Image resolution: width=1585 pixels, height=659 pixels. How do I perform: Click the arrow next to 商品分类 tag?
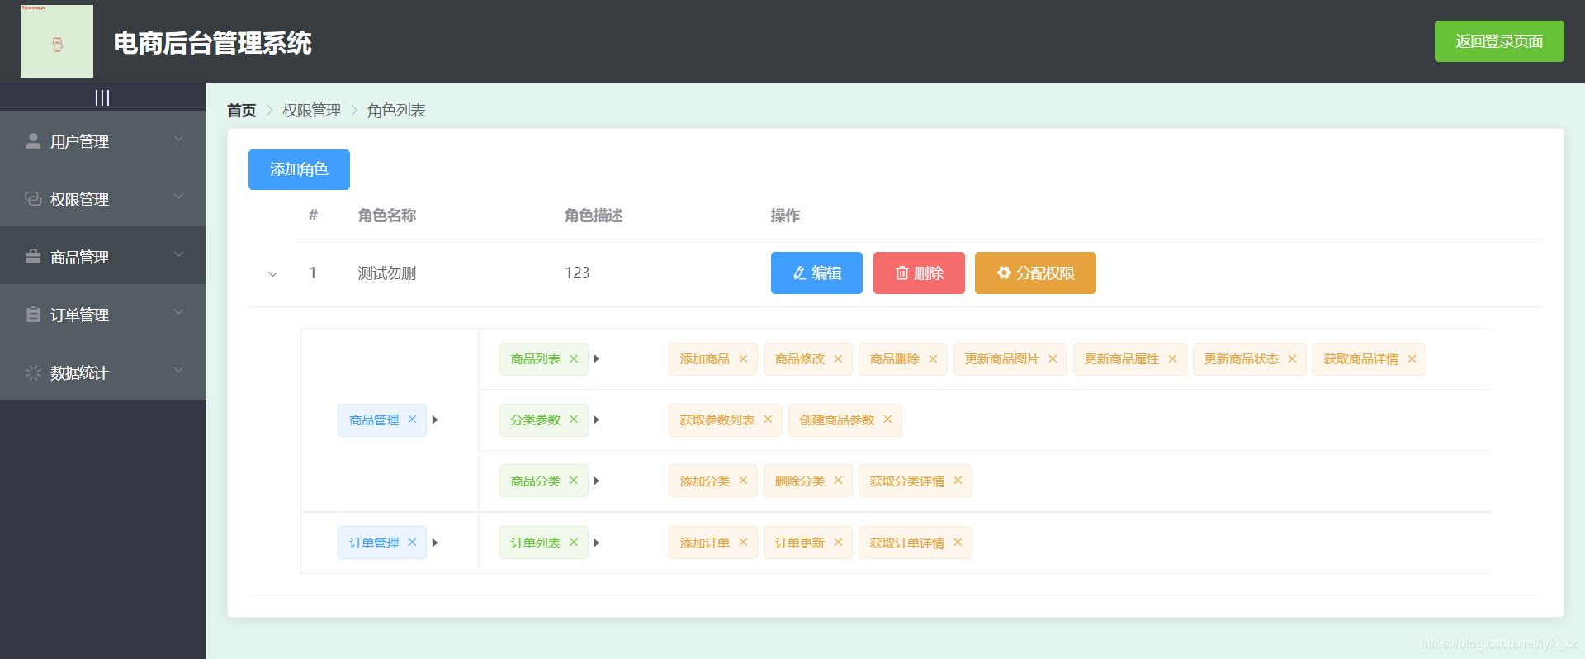coord(596,481)
